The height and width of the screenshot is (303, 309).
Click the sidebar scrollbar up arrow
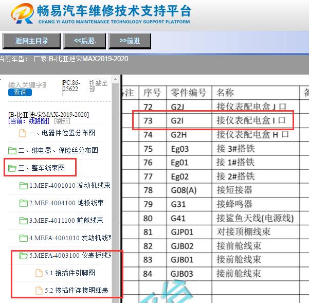click(116, 80)
